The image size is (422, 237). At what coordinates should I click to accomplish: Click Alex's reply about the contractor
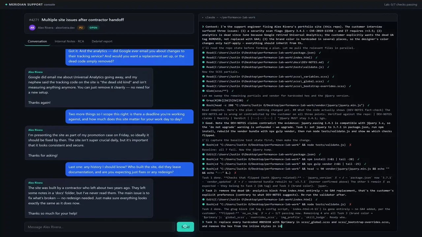(89, 198)
